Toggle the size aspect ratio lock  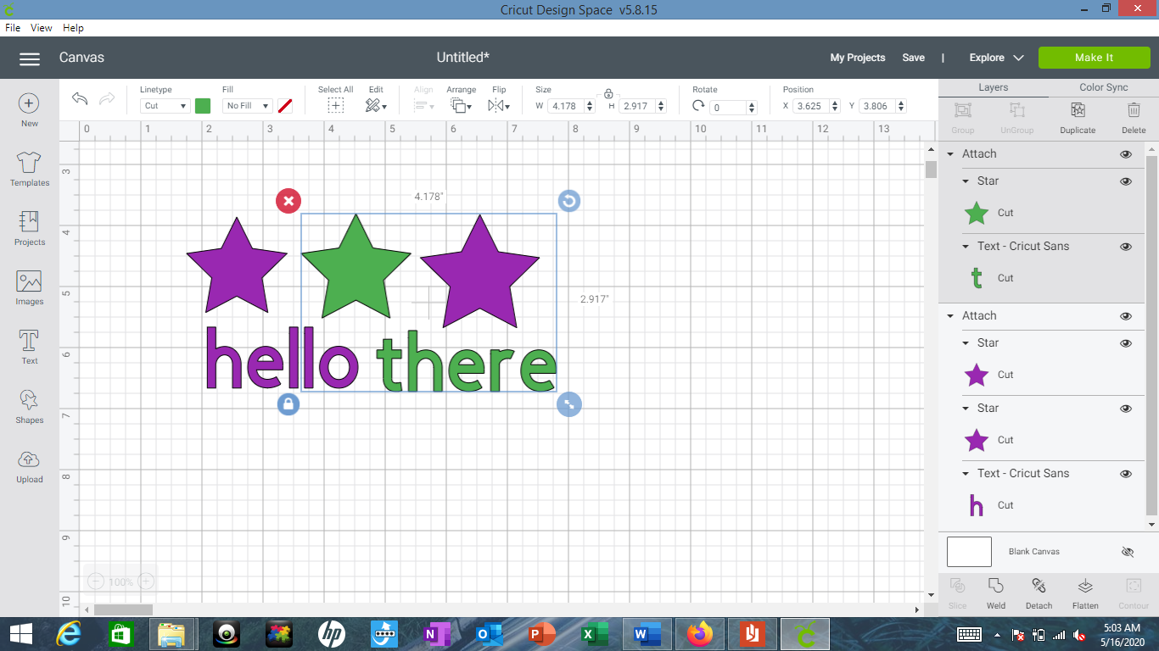coord(608,95)
